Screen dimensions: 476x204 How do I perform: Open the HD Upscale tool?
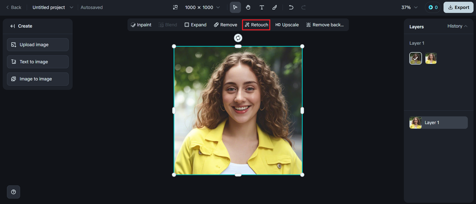[287, 25]
